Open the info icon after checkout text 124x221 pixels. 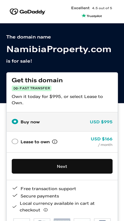(x=46, y=210)
